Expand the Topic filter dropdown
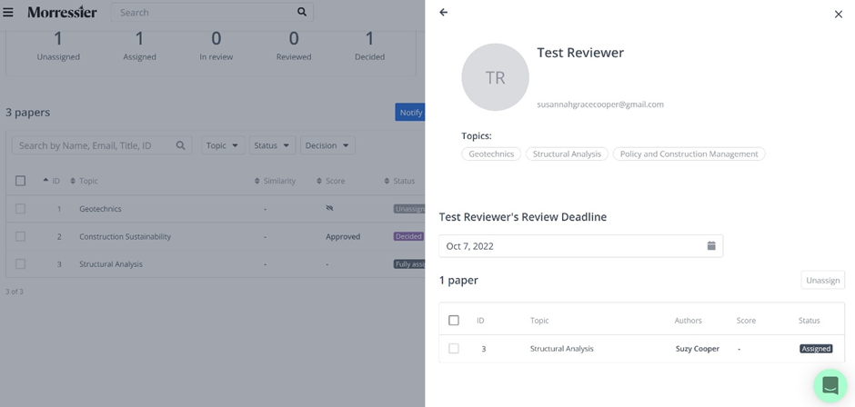 (x=222, y=145)
